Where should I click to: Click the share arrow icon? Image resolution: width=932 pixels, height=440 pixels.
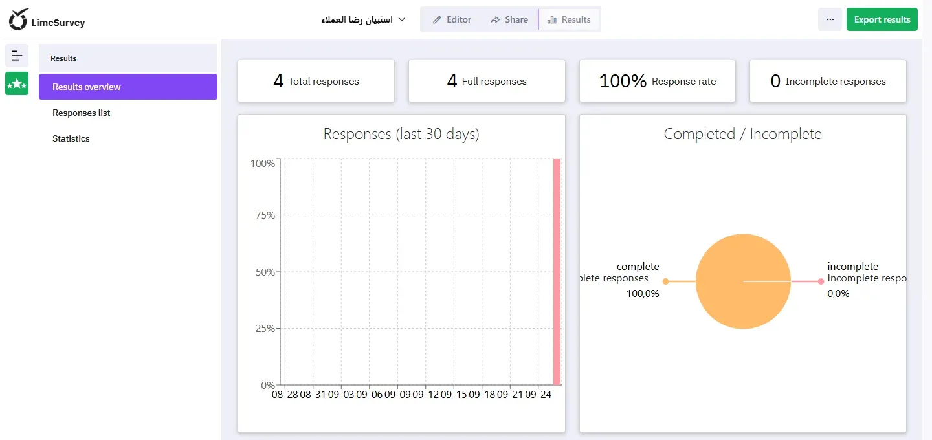point(496,20)
